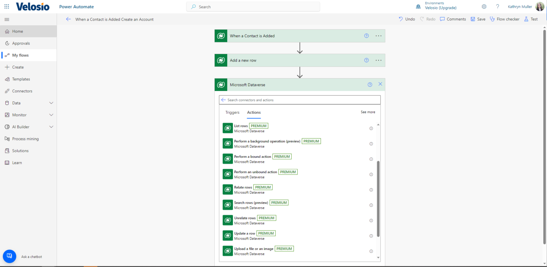Click the Test button
This screenshot has width=547, height=267.
(531, 19)
